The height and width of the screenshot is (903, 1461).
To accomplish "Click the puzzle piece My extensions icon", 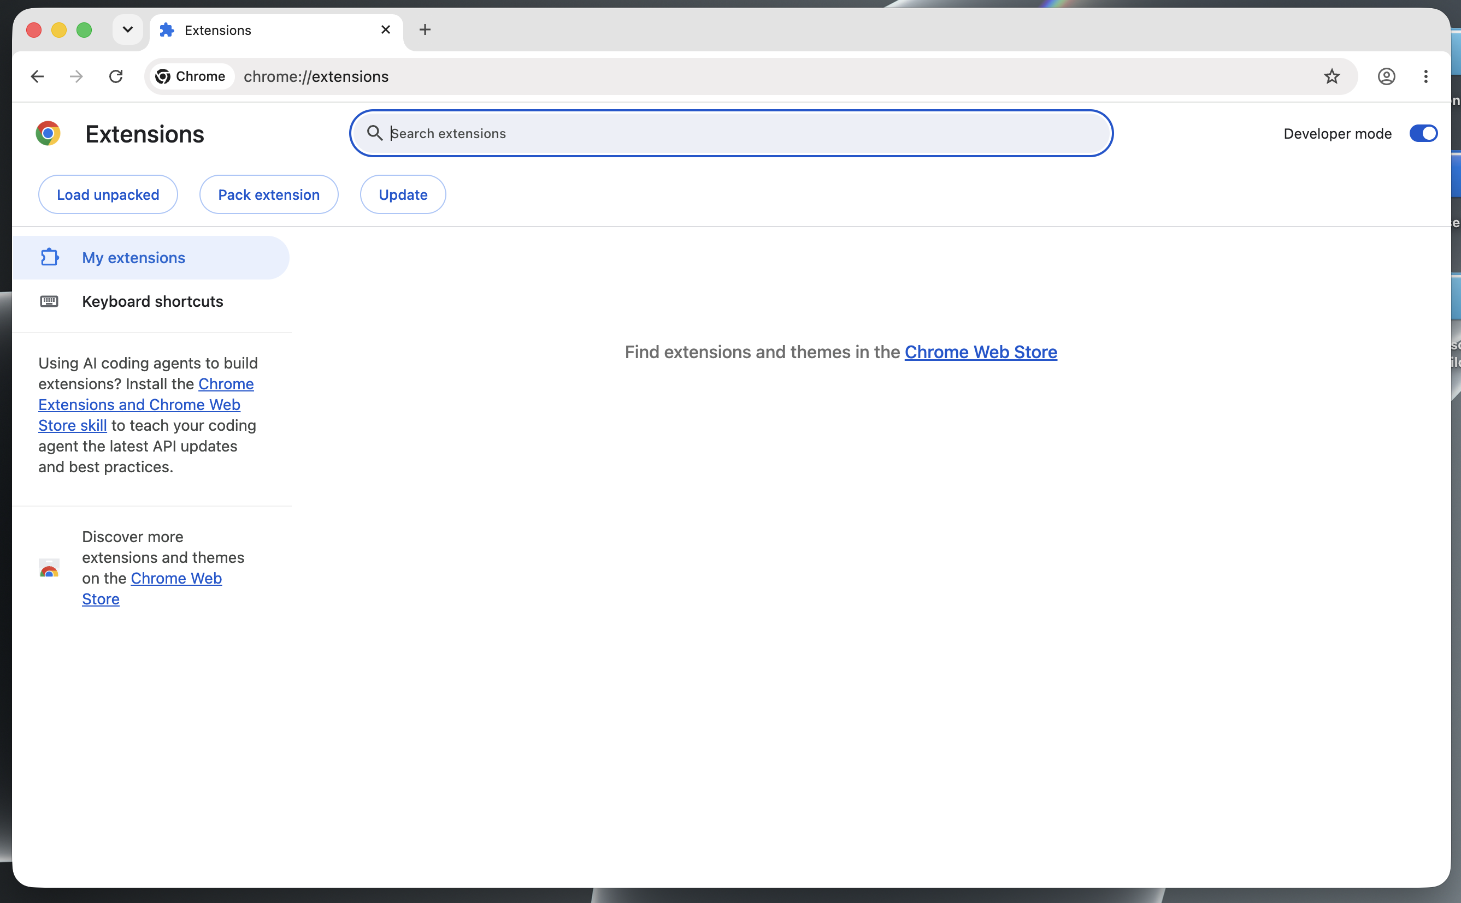I will pos(50,257).
